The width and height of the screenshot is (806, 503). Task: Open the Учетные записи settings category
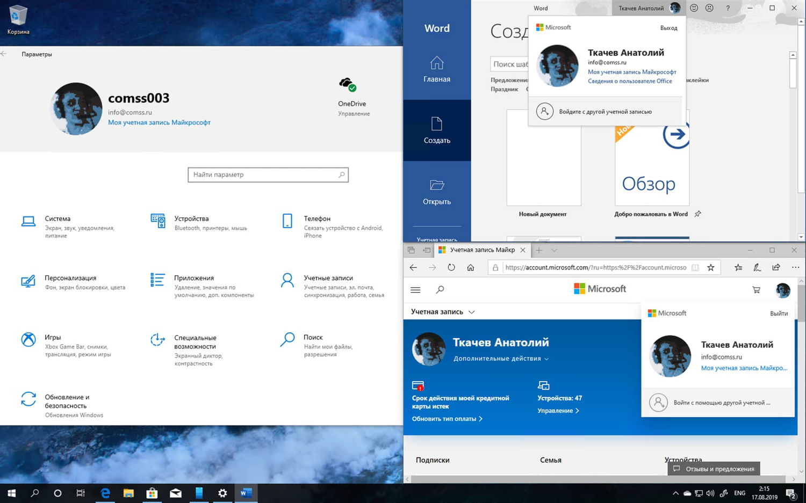tap(333, 286)
